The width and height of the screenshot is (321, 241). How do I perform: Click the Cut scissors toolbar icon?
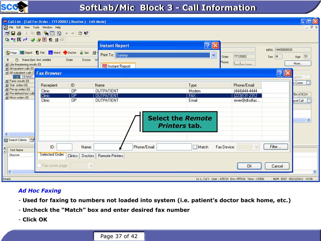[26, 33]
